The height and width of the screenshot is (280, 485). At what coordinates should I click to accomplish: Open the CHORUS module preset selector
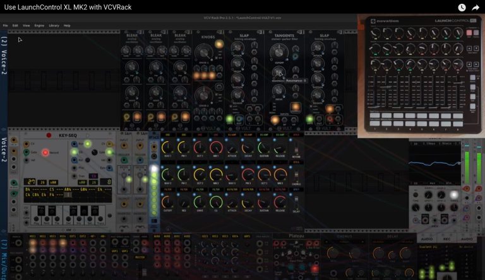click(344, 242)
